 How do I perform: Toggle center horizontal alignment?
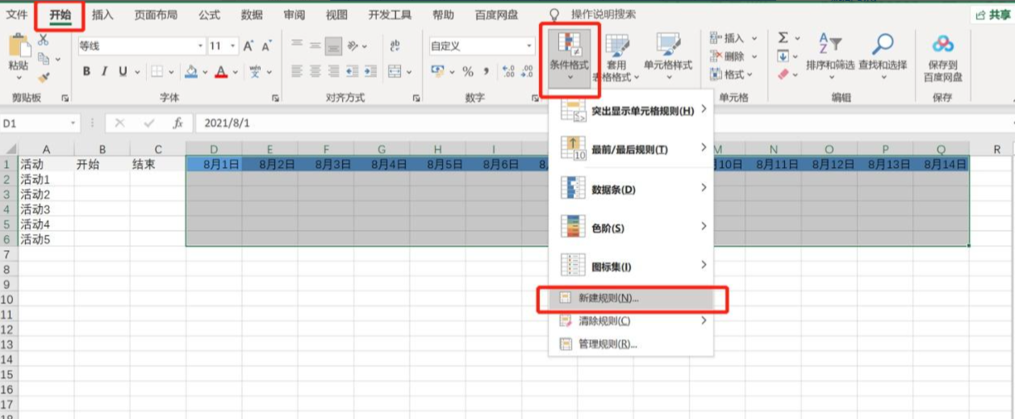tap(315, 71)
